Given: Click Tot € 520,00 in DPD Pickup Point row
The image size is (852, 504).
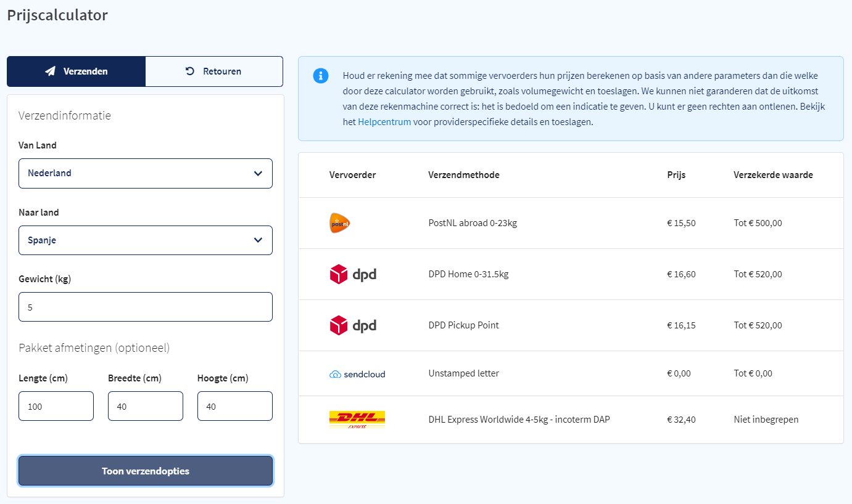Looking at the screenshot, I should click(x=758, y=325).
